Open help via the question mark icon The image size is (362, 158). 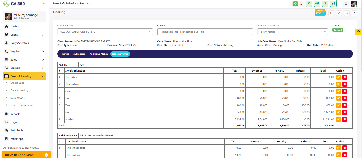coord(325,4)
